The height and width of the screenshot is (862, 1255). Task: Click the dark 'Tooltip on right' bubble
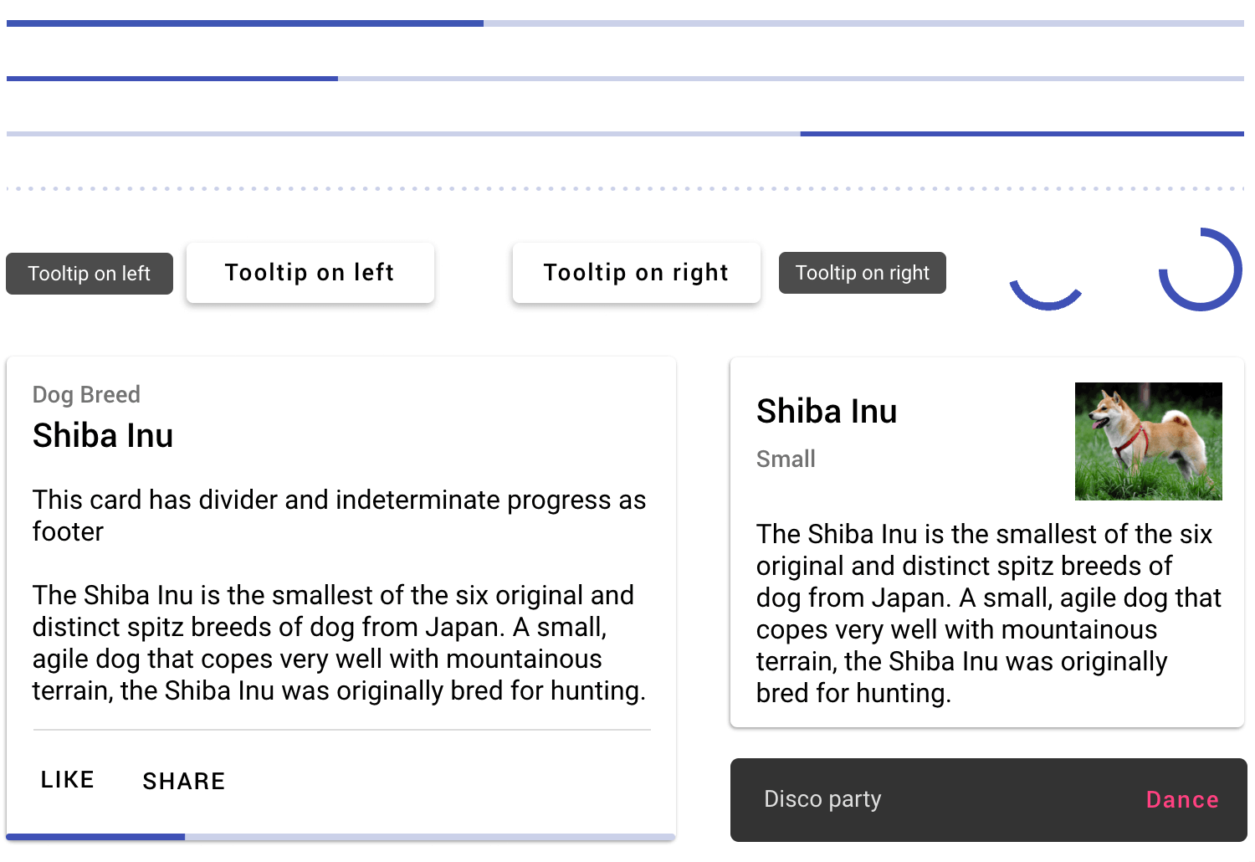coord(863,272)
